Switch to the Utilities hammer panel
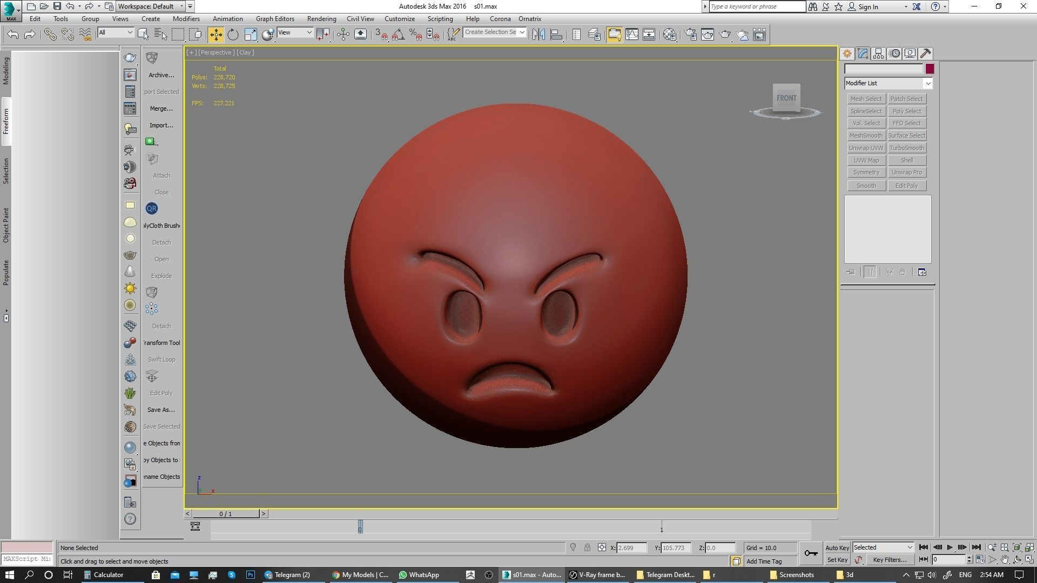Screen dimensions: 1037x583 pyautogui.click(x=926, y=53)
